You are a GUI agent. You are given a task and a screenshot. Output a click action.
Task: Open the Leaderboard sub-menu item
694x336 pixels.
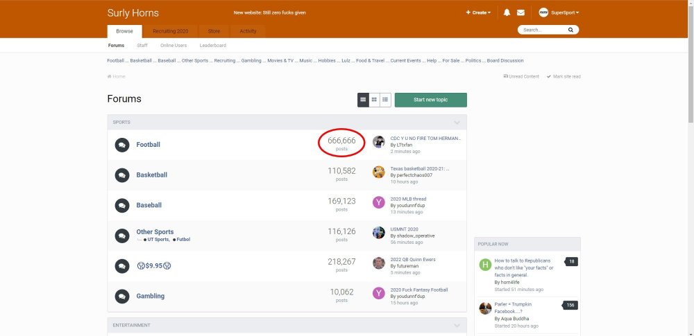[212, 45]
